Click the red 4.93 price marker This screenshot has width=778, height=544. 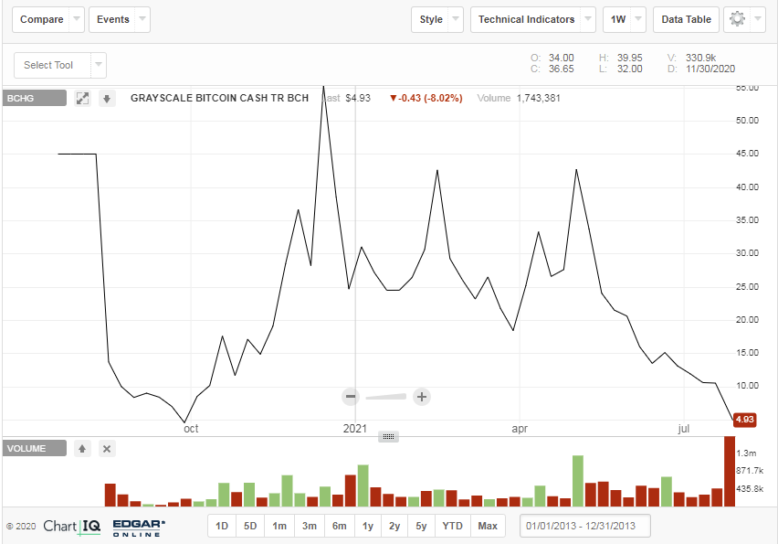pyautogui.click(x=745, y=420)
